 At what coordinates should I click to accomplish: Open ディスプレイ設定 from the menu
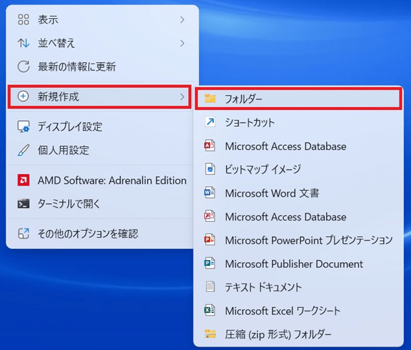pos(101,127)
